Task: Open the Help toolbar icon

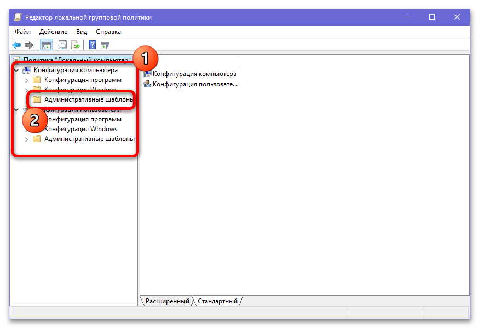Action: 93,45
